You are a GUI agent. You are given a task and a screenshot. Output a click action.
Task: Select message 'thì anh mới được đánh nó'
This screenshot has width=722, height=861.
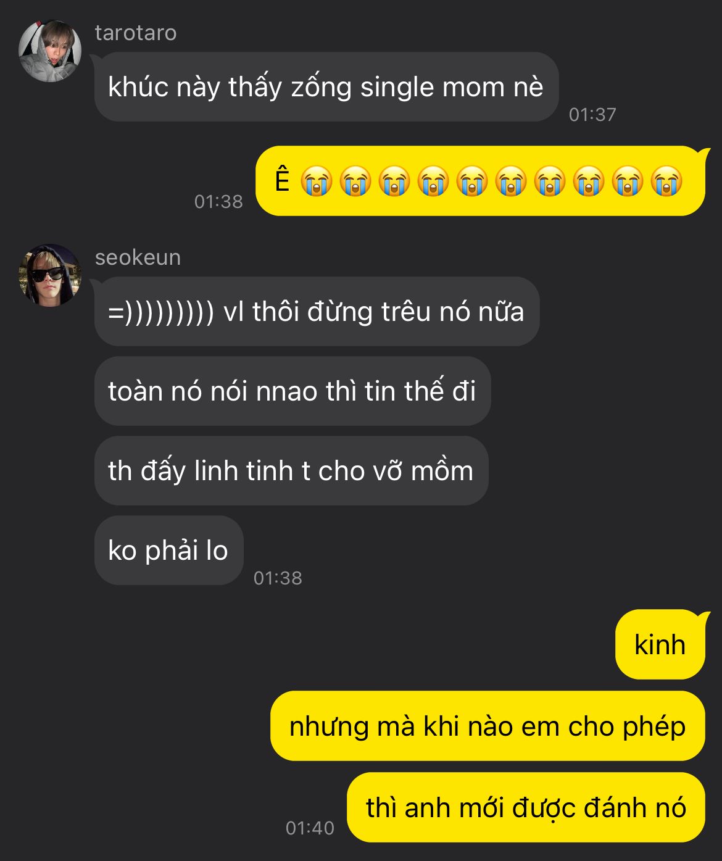pos(526,807)
